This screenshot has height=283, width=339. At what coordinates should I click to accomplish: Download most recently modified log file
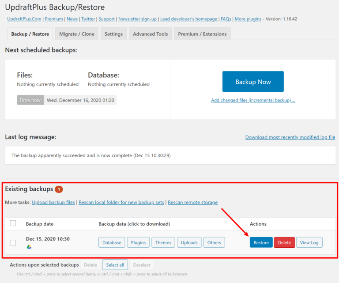coord(290,137)
